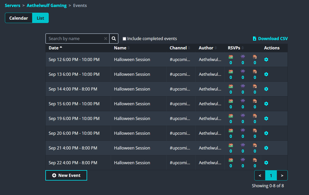Screen dimensions: 309x195
Task: Click the first house RSVP icon for Sep 15
Action: (231, 101)
